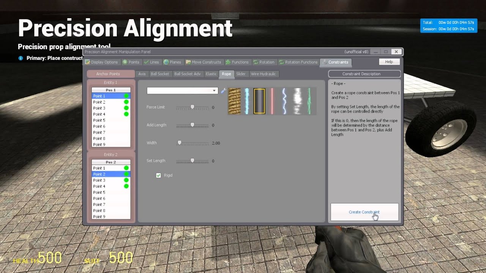Viewport: 486px width, 273px height.
Task: Uncheck the Rigid checkbox
Action: tap(159, 175)
